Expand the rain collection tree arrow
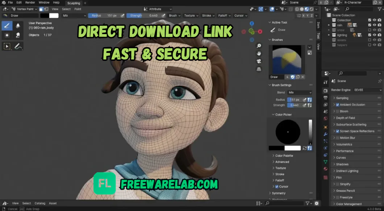This screenshot has height=211, width=384. point(329,25)
